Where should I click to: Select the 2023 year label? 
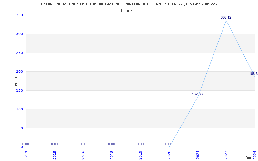tap(226, 155)
